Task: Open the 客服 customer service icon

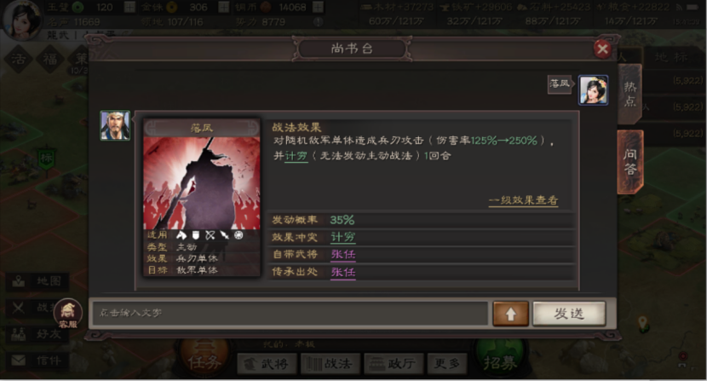Action: pos(68,314)
